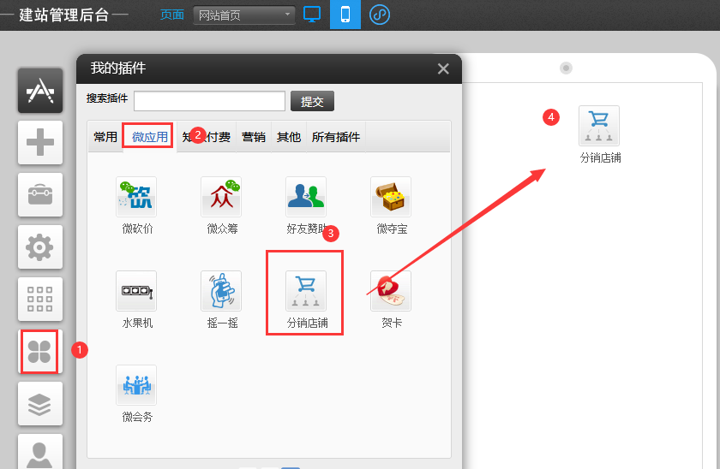Click the 提交 search button
The width and height of the screenshot is (720, 469).
coord(312,101)
